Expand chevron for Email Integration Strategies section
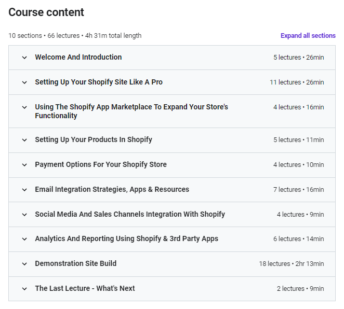Viewport: 344px width, 309px height. 24,190
